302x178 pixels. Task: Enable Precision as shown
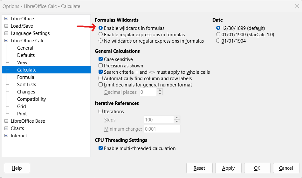(x=100, y=65)
